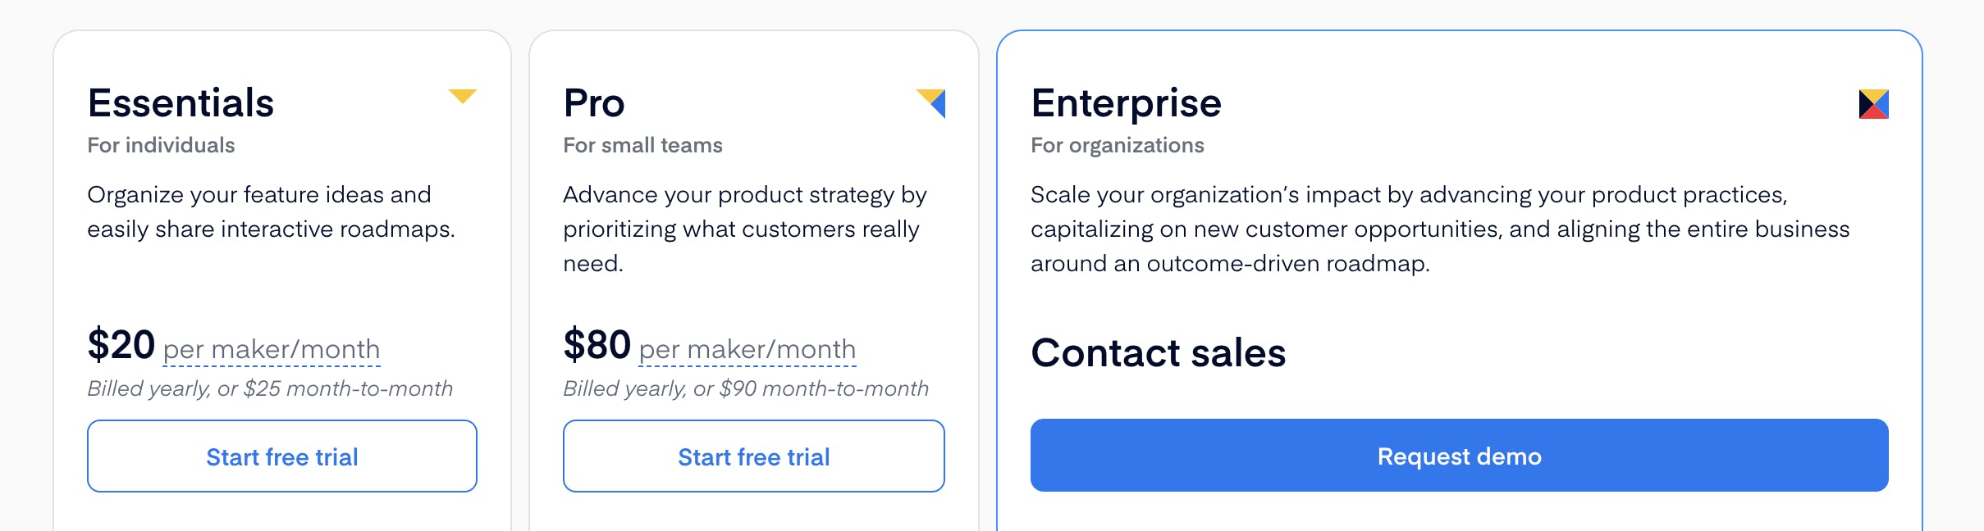Click the $20 price figure
The width and height of the screenshot is (1984, 531).
point(121,344)
